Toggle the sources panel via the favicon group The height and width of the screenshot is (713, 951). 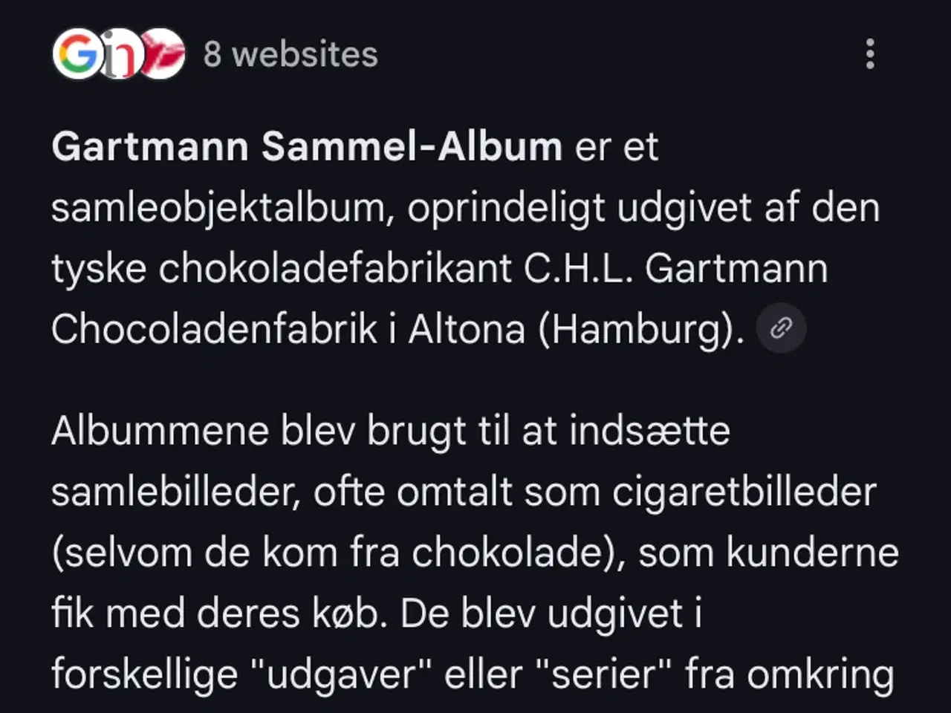(119, 54)
